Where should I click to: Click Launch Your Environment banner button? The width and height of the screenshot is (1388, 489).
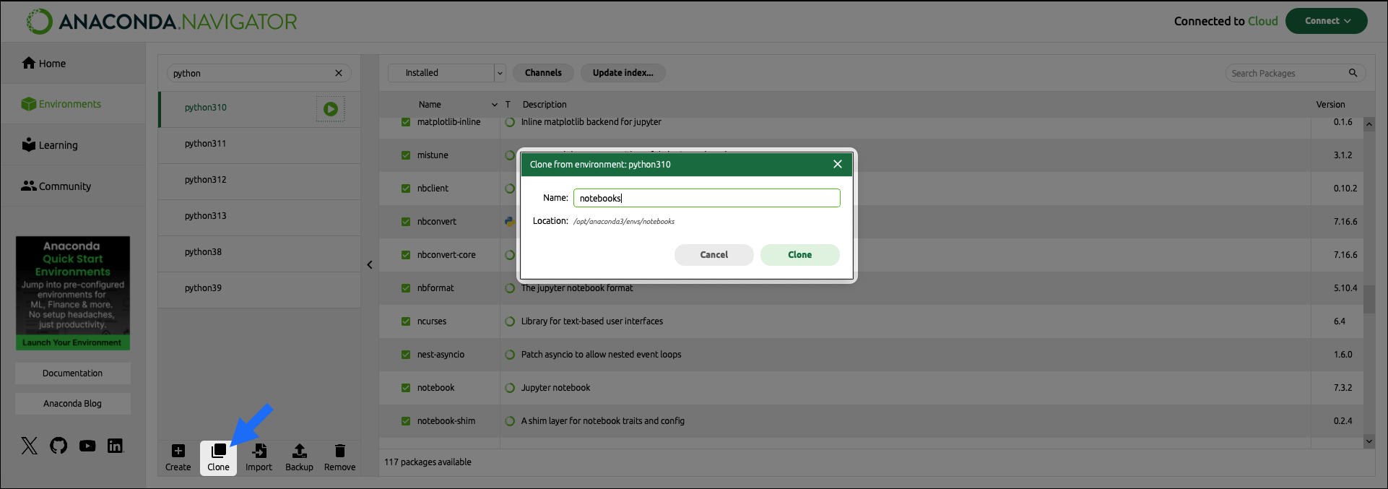(72, 343)
